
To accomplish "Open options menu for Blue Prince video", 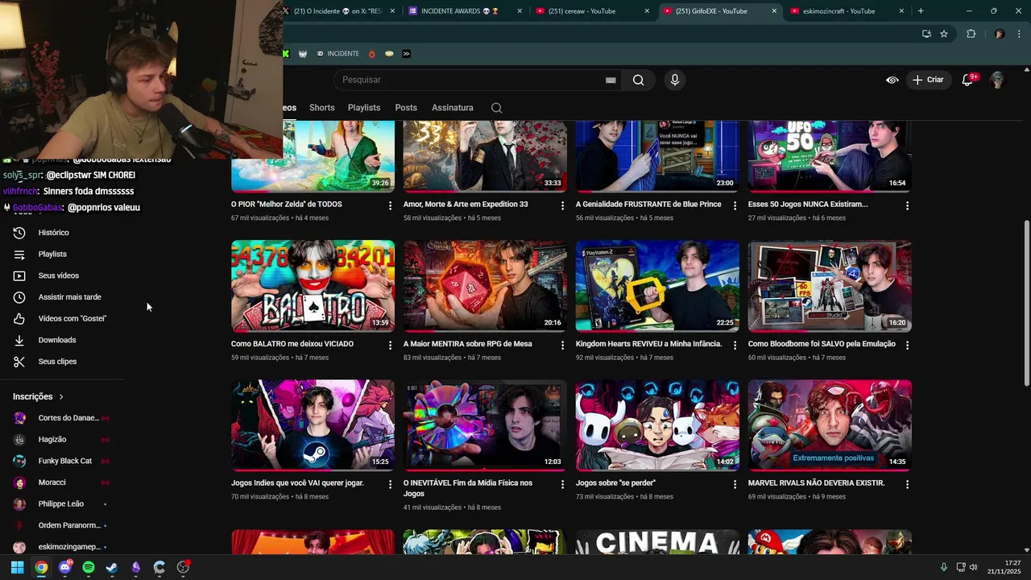I will point(735,205).
